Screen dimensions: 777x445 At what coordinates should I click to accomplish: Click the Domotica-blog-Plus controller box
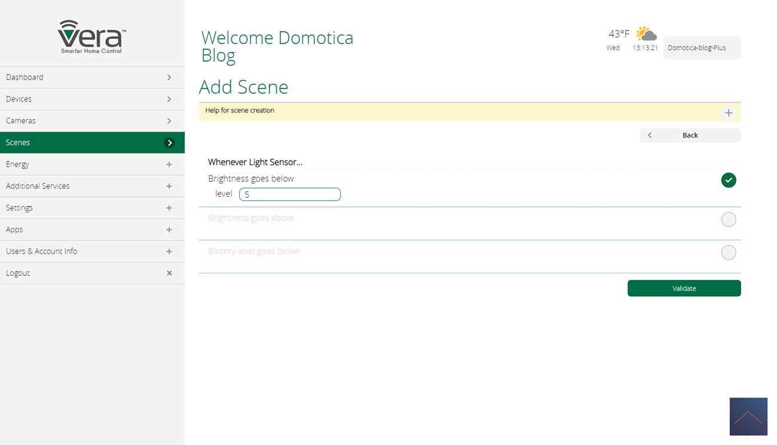tap(701, 48)
